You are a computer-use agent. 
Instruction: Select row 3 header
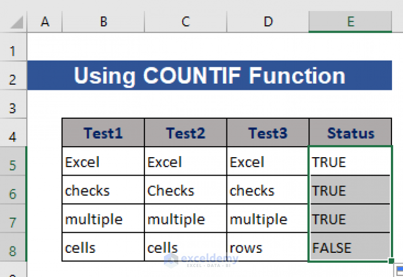point(13,104)
